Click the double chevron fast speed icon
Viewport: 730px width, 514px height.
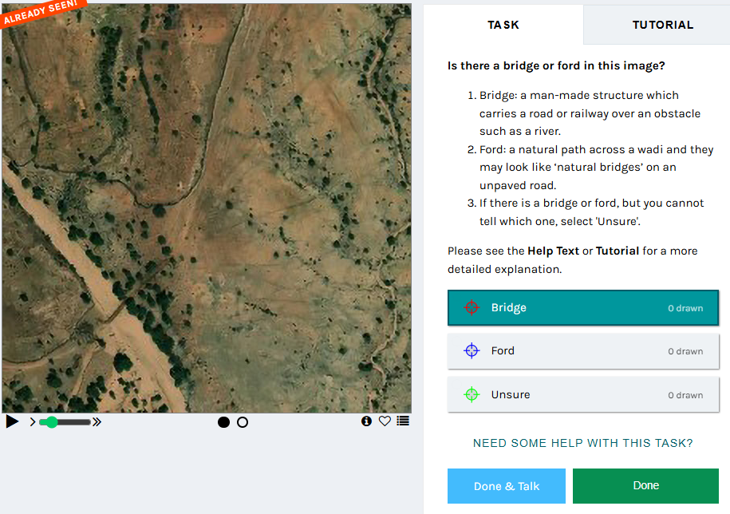[x=97, y=422]
